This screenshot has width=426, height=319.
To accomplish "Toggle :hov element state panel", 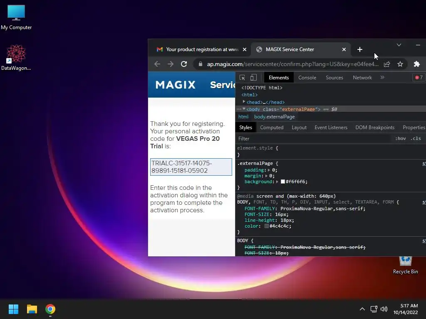I will 401,138.
